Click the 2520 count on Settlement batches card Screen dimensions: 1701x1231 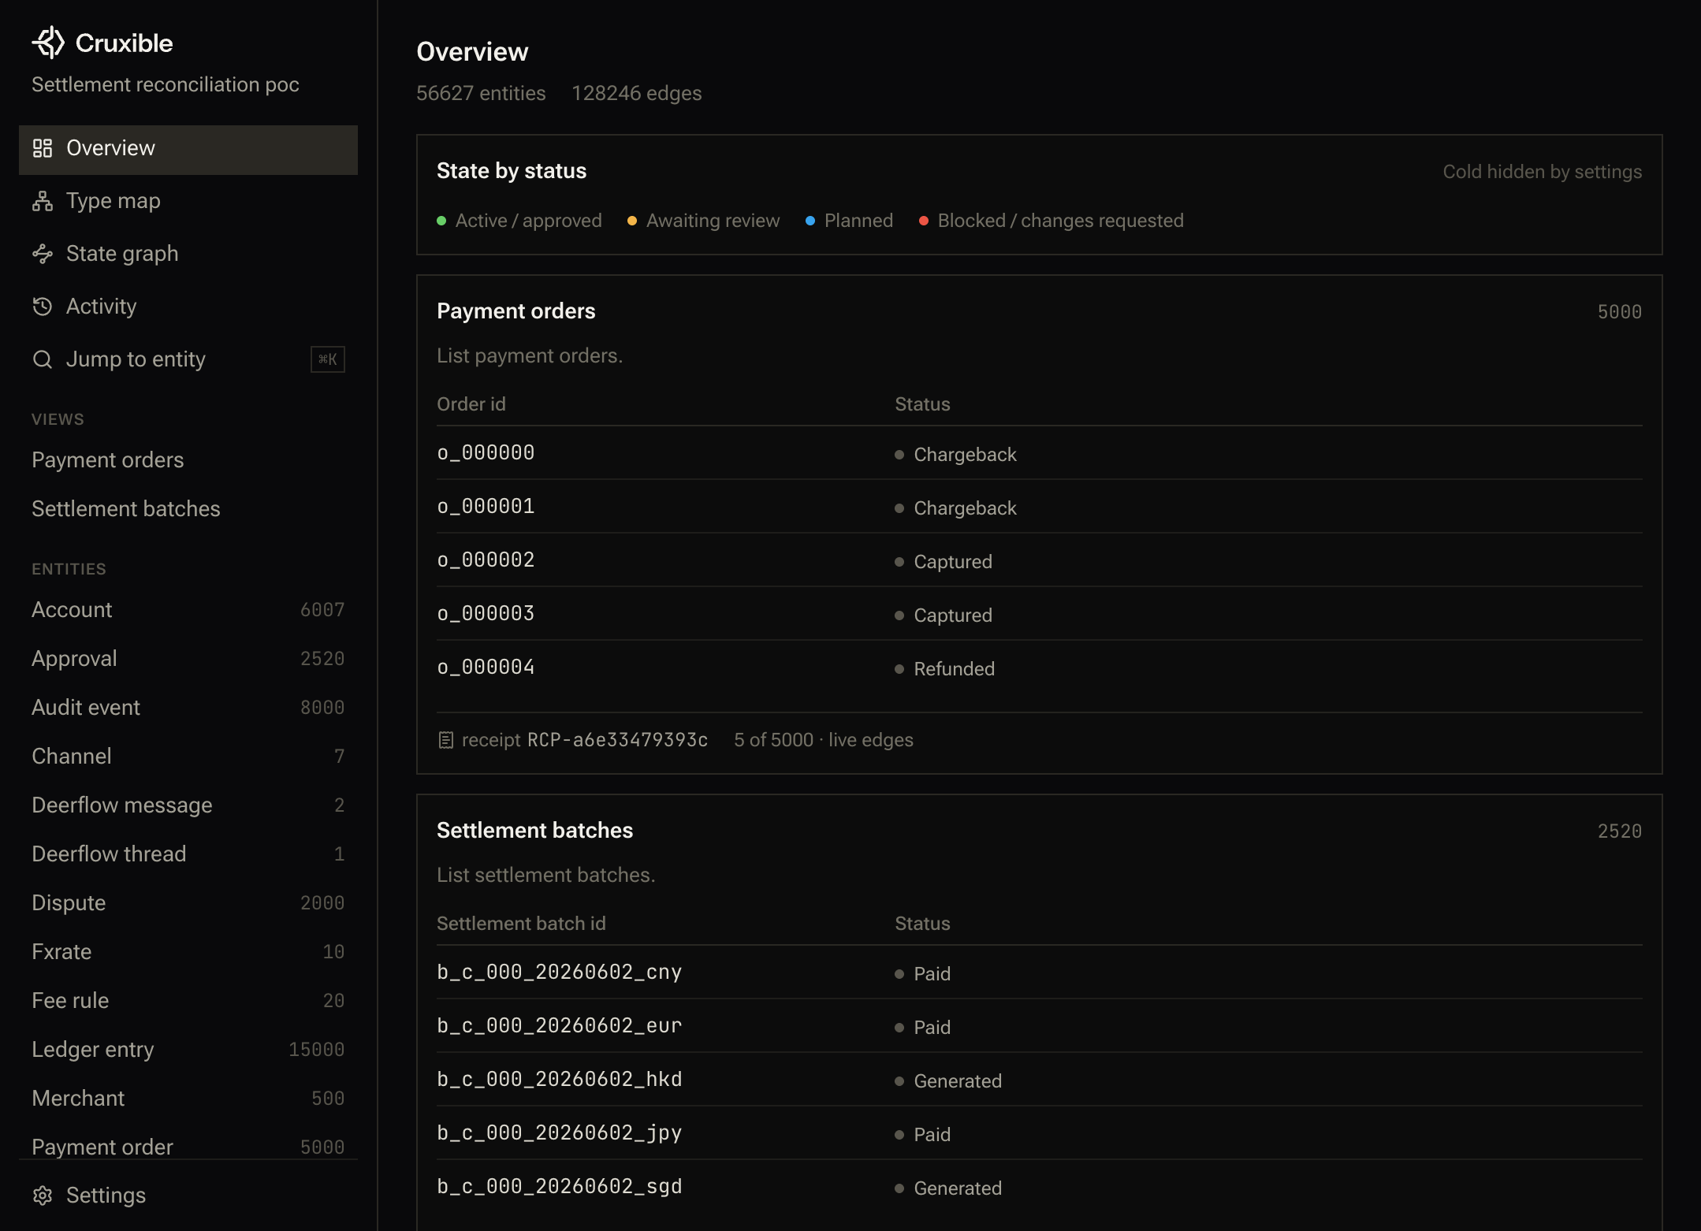tap(1620, 831)
